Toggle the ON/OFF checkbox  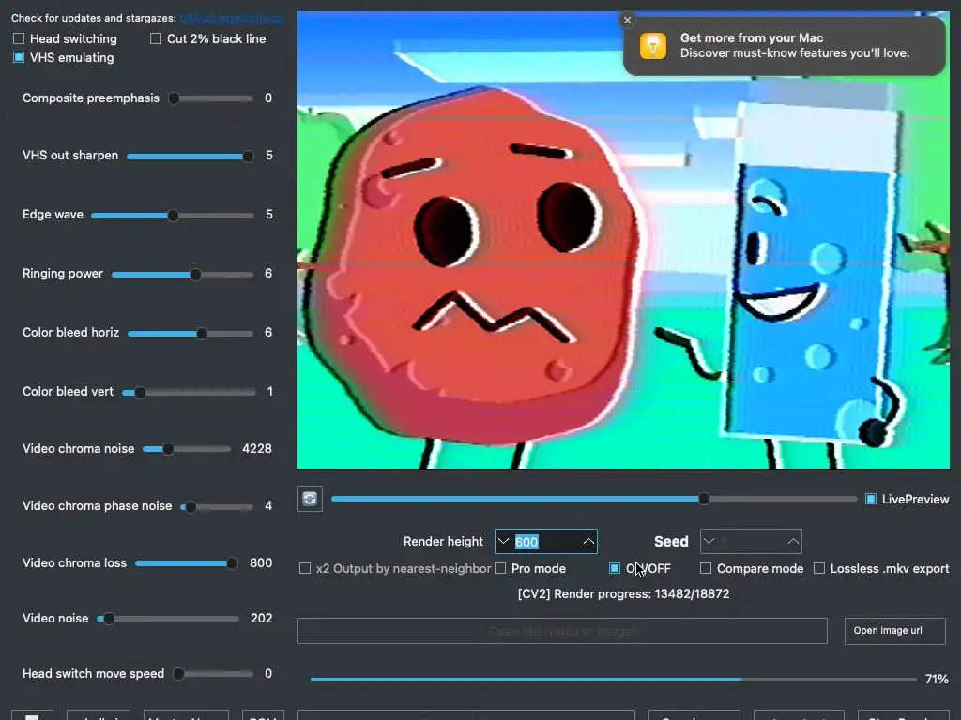(615, 569)
